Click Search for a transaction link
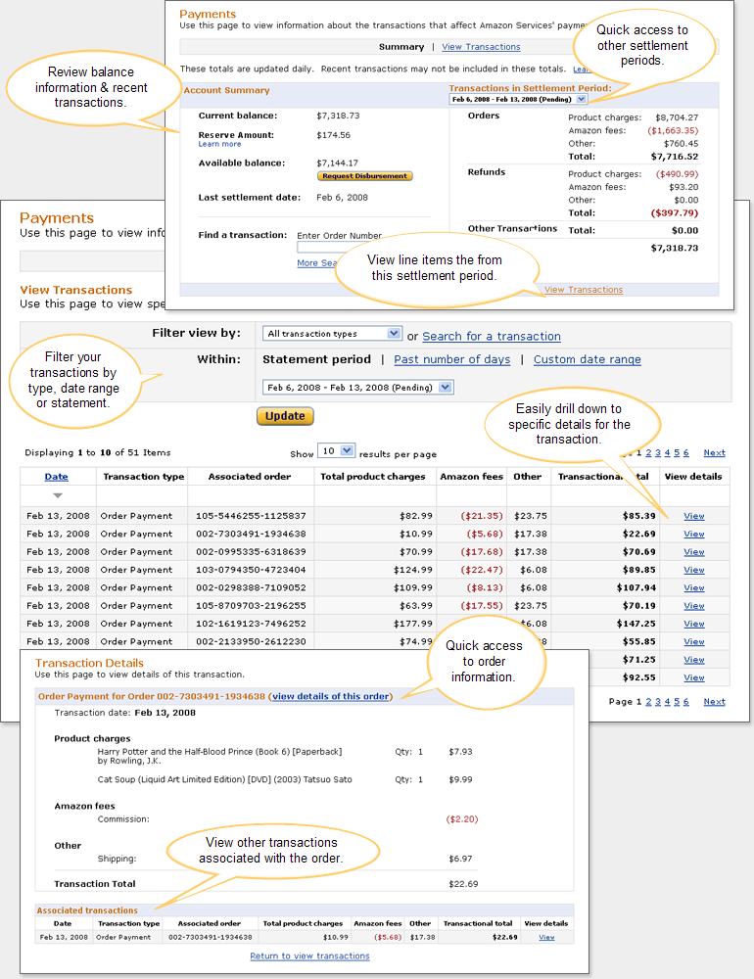 (492, 336)
